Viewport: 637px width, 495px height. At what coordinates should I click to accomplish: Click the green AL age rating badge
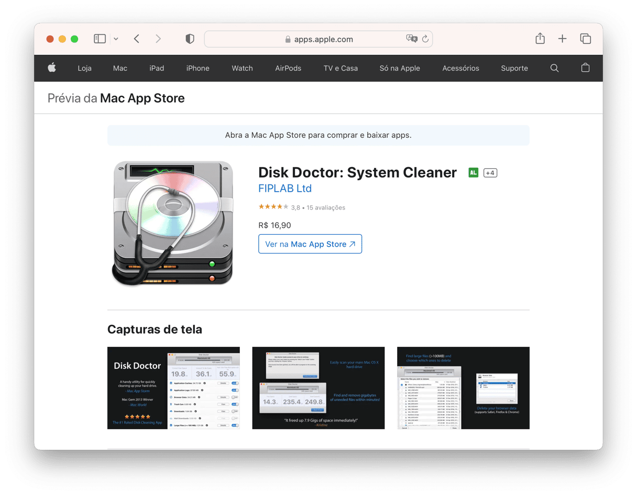click(x=473, y=172)
